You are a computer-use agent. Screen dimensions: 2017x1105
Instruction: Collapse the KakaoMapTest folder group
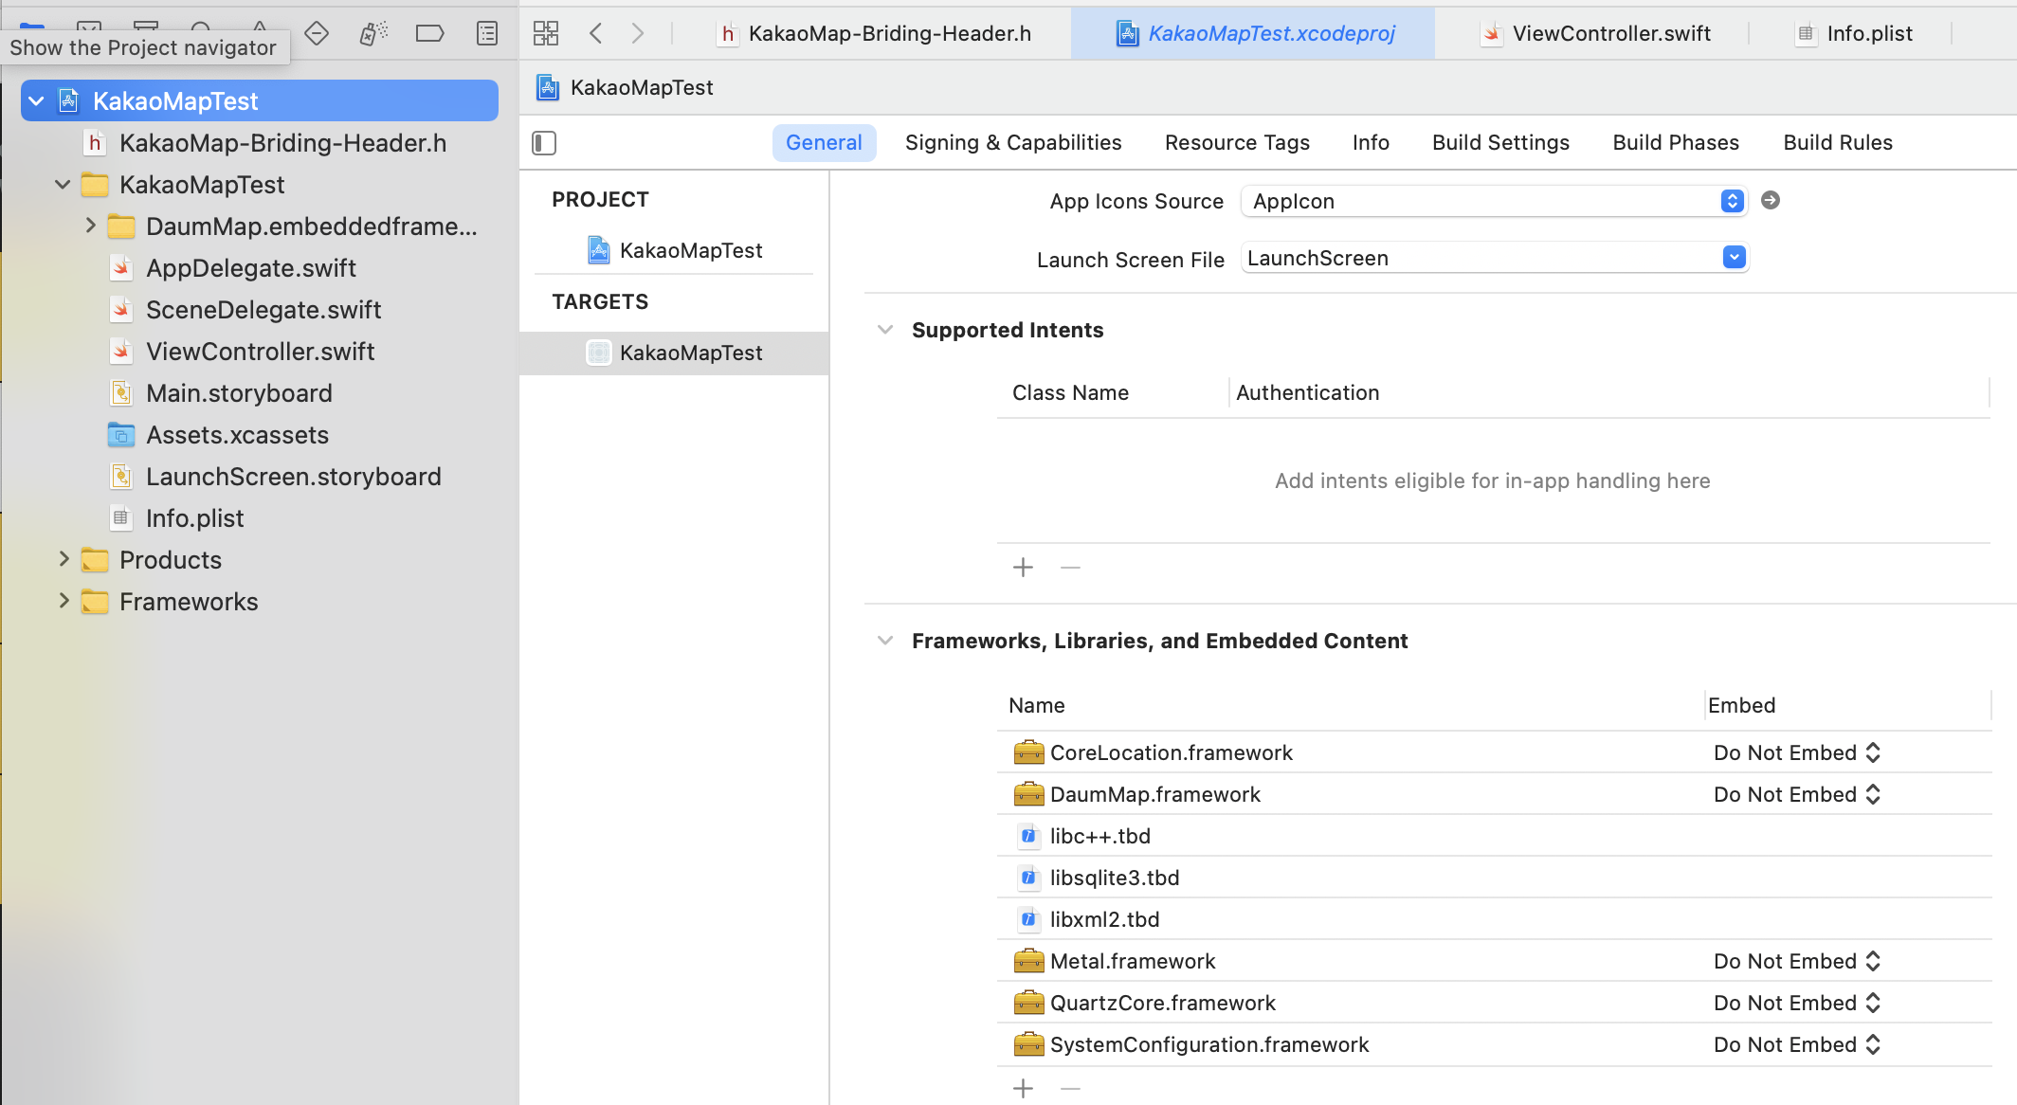point(63,185)
